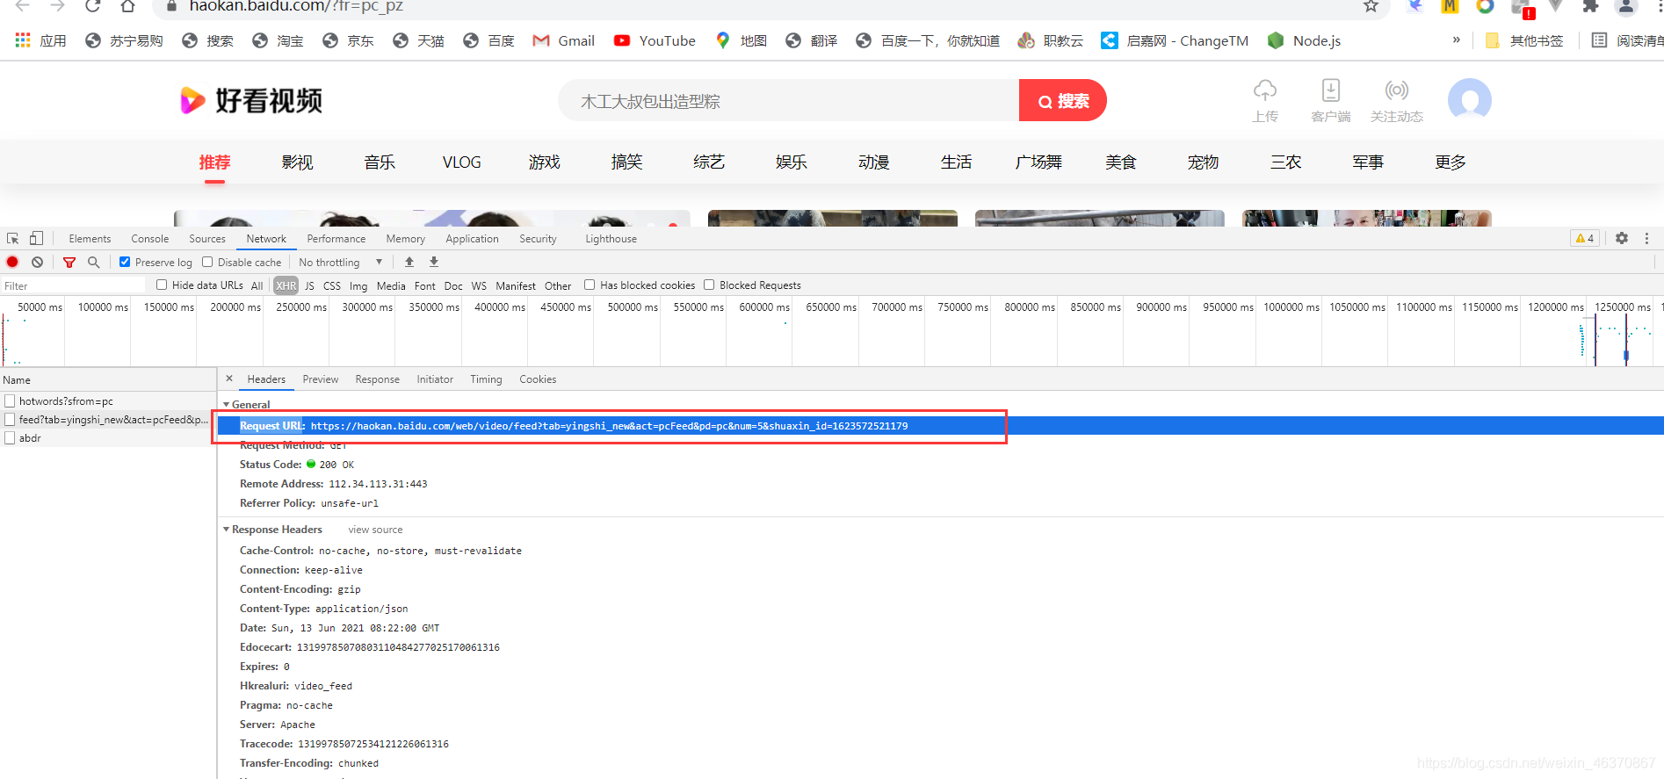Check the feed?tab=yingshi_new row checkbox
The width and height of the screenshot is (1664, 779).
click(x=10, y=419)
